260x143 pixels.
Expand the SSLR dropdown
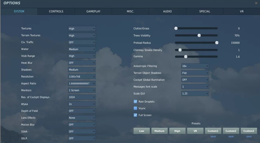click(x=82, y=138)
